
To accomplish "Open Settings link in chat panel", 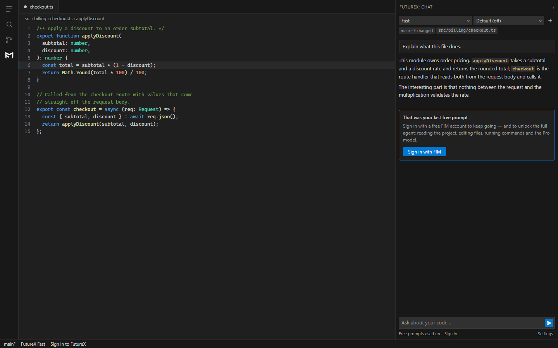I will [x=545, y=334].
